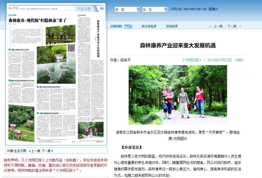Screen dimensions: 262x178
Task: Go to previous issue with 上一期
Action: point(218,26)
